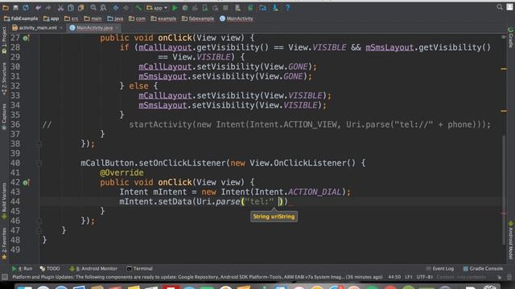Viewport: 515px width, 289px height.
Task: Click the @Override annotation on line 41
Action: click(122, 173)
